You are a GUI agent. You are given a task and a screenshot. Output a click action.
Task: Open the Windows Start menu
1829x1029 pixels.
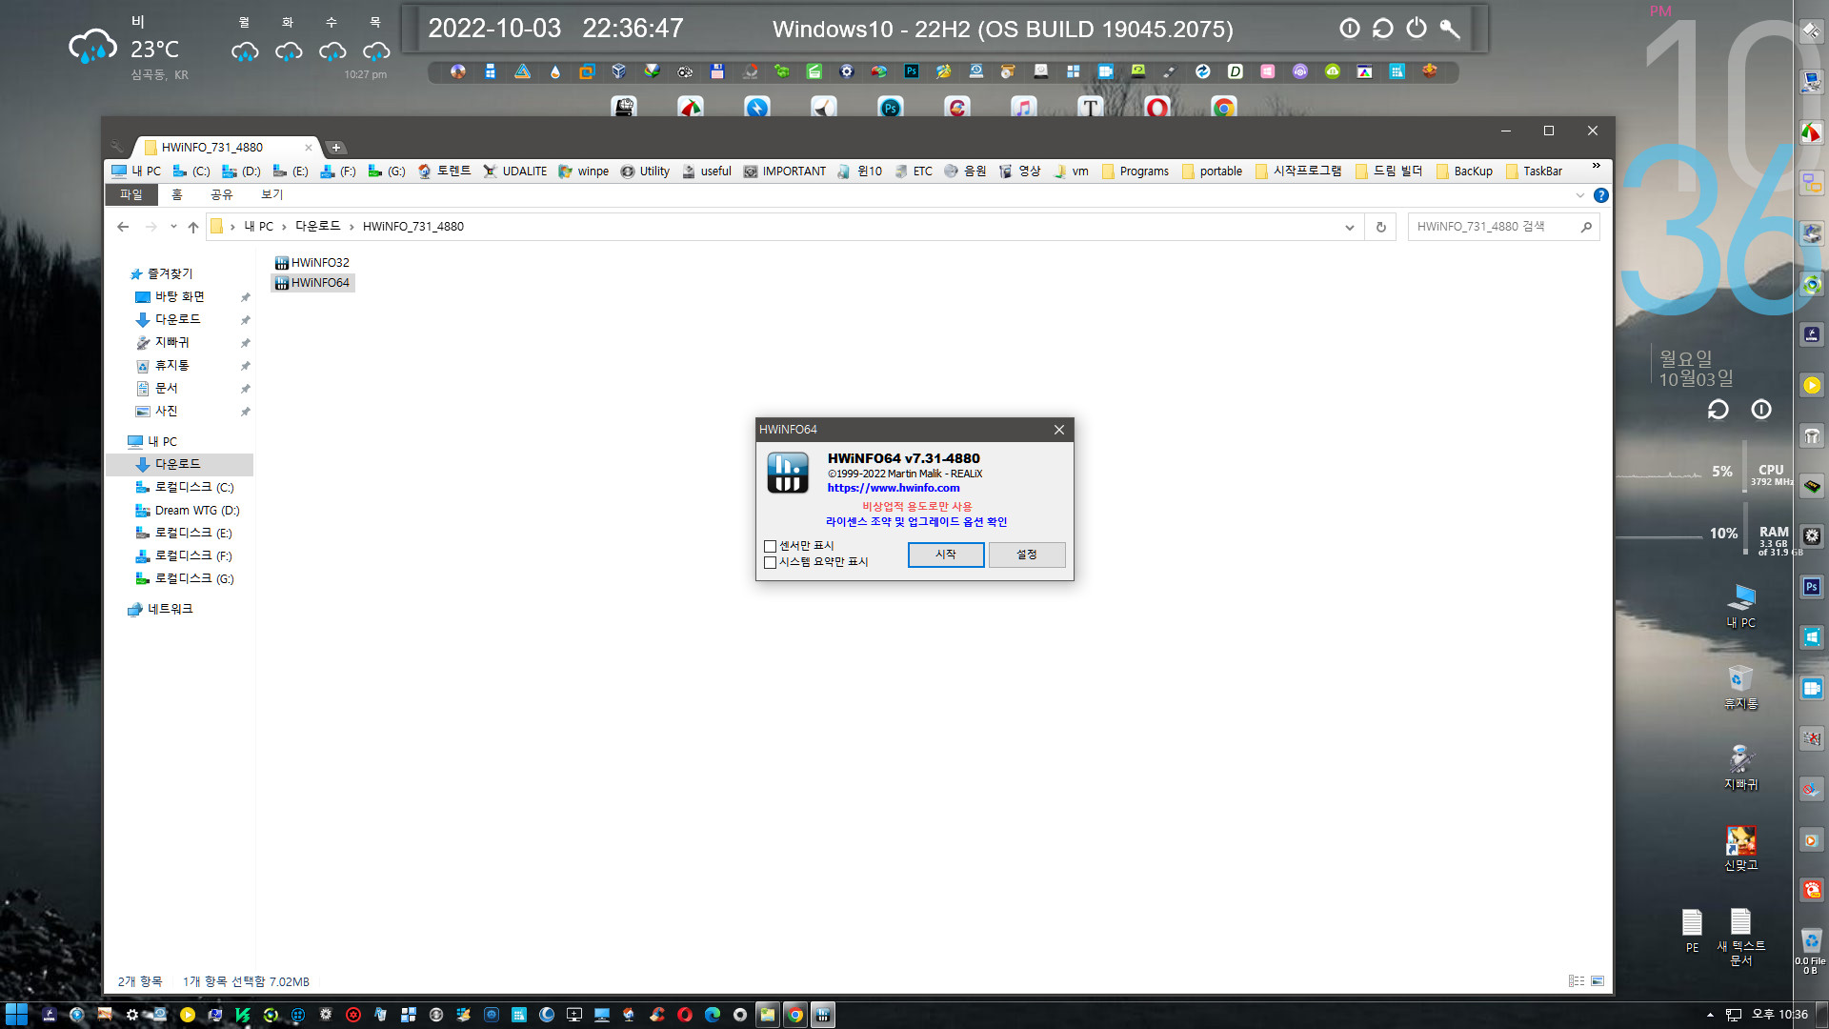click(x=16, y=1015)
